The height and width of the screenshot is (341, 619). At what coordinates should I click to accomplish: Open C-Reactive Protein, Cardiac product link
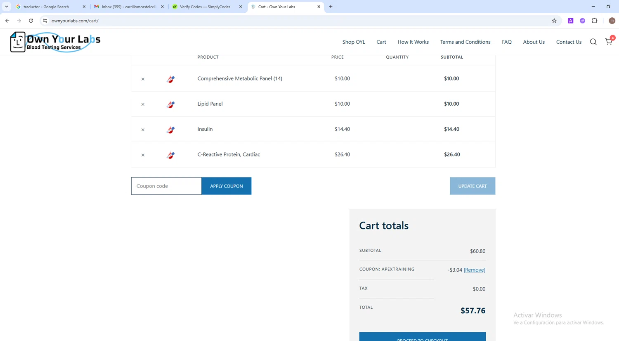click(x=229, y=154)
